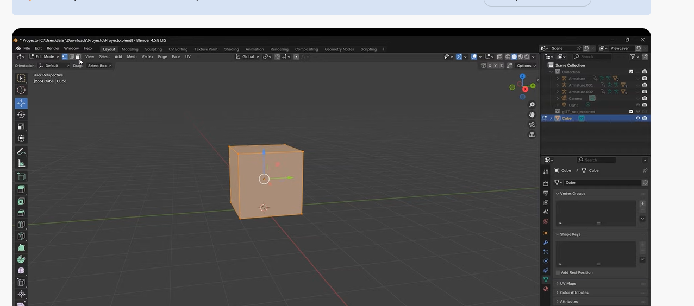Open the Mesh menu
The width and height of the screenshot is (694, 306).
click(132, 56)
